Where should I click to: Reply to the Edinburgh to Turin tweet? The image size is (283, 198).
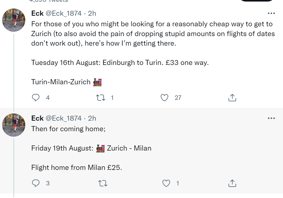(36, 97)
